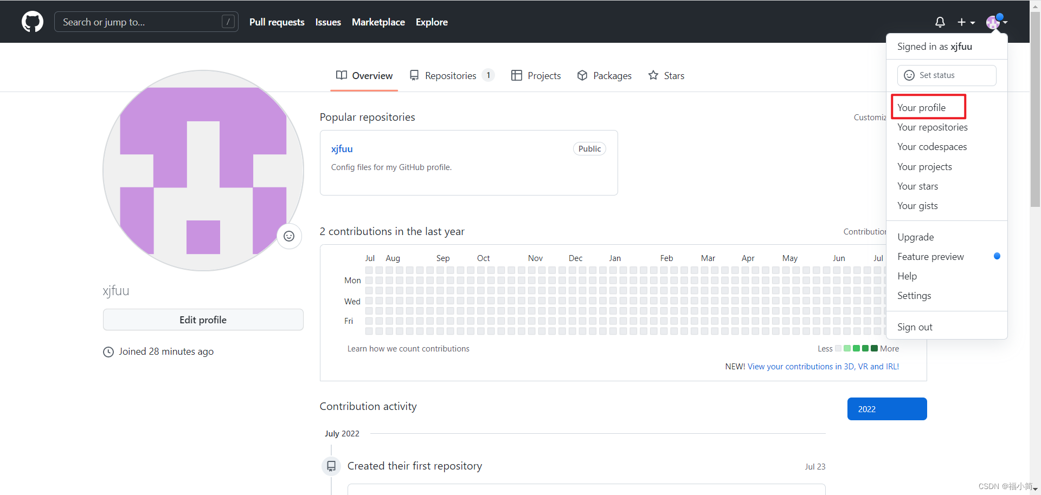Click the July 2022 activity heading

click(x=342, y=434)
